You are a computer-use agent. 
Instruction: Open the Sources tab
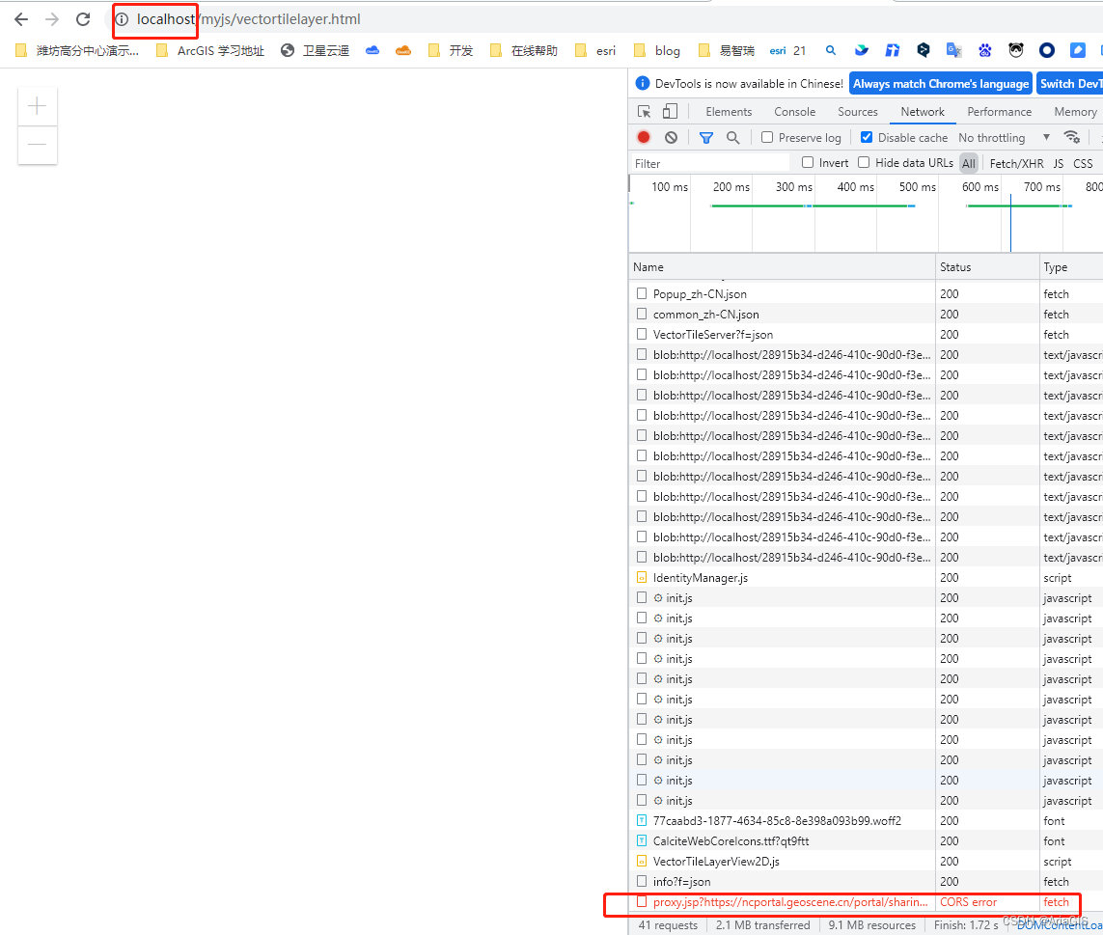tap(858, 112)
